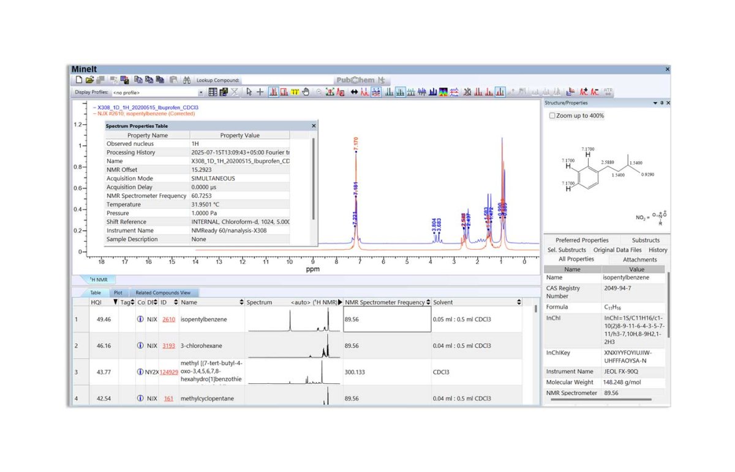This screenshot has height=472, width=735.
Task: Select the arrow pointer tool
Action: (249, 92)
